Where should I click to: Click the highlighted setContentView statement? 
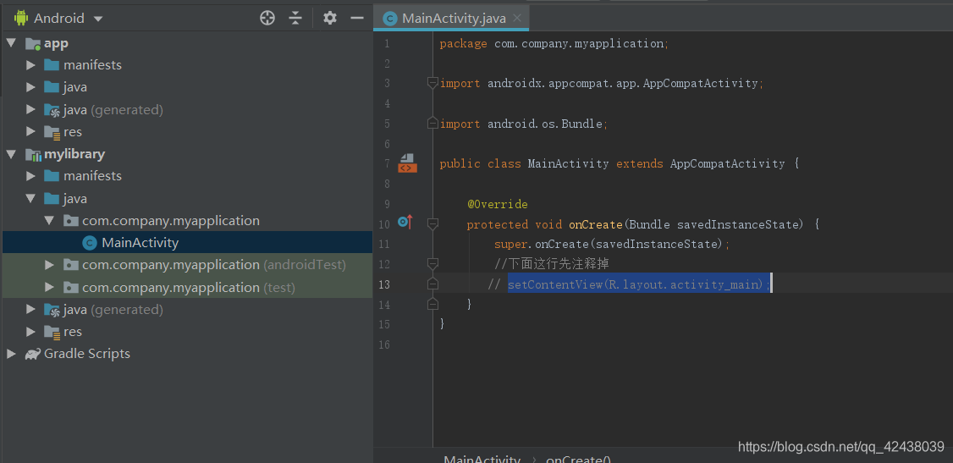(639, 284)
